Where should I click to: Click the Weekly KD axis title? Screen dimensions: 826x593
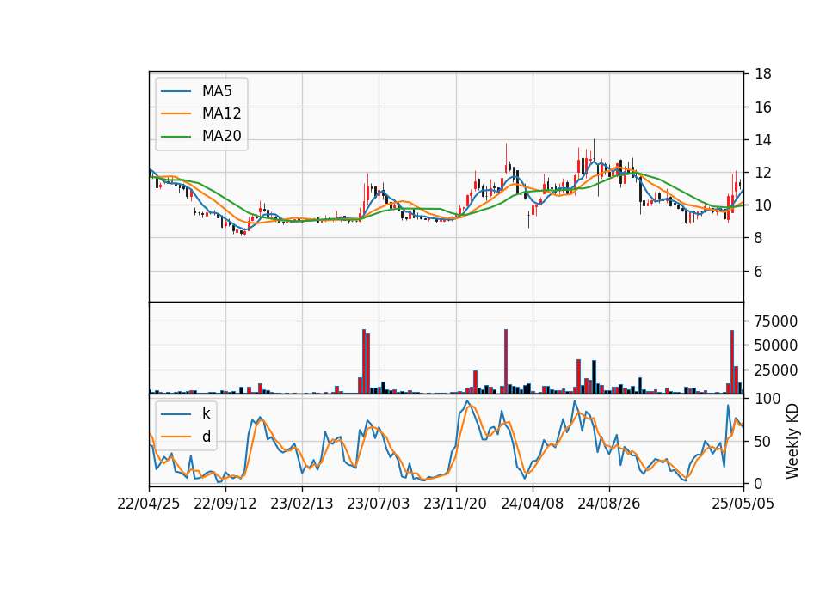click(x=792, y=441)
